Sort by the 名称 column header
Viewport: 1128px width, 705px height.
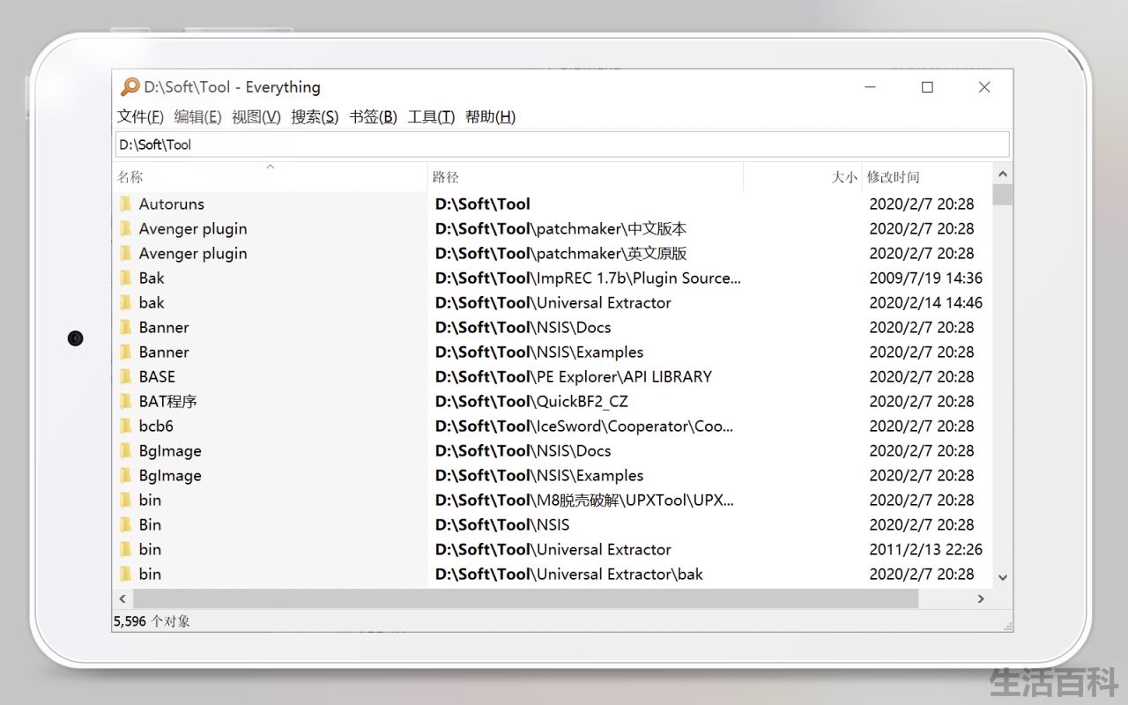point(271,177)
